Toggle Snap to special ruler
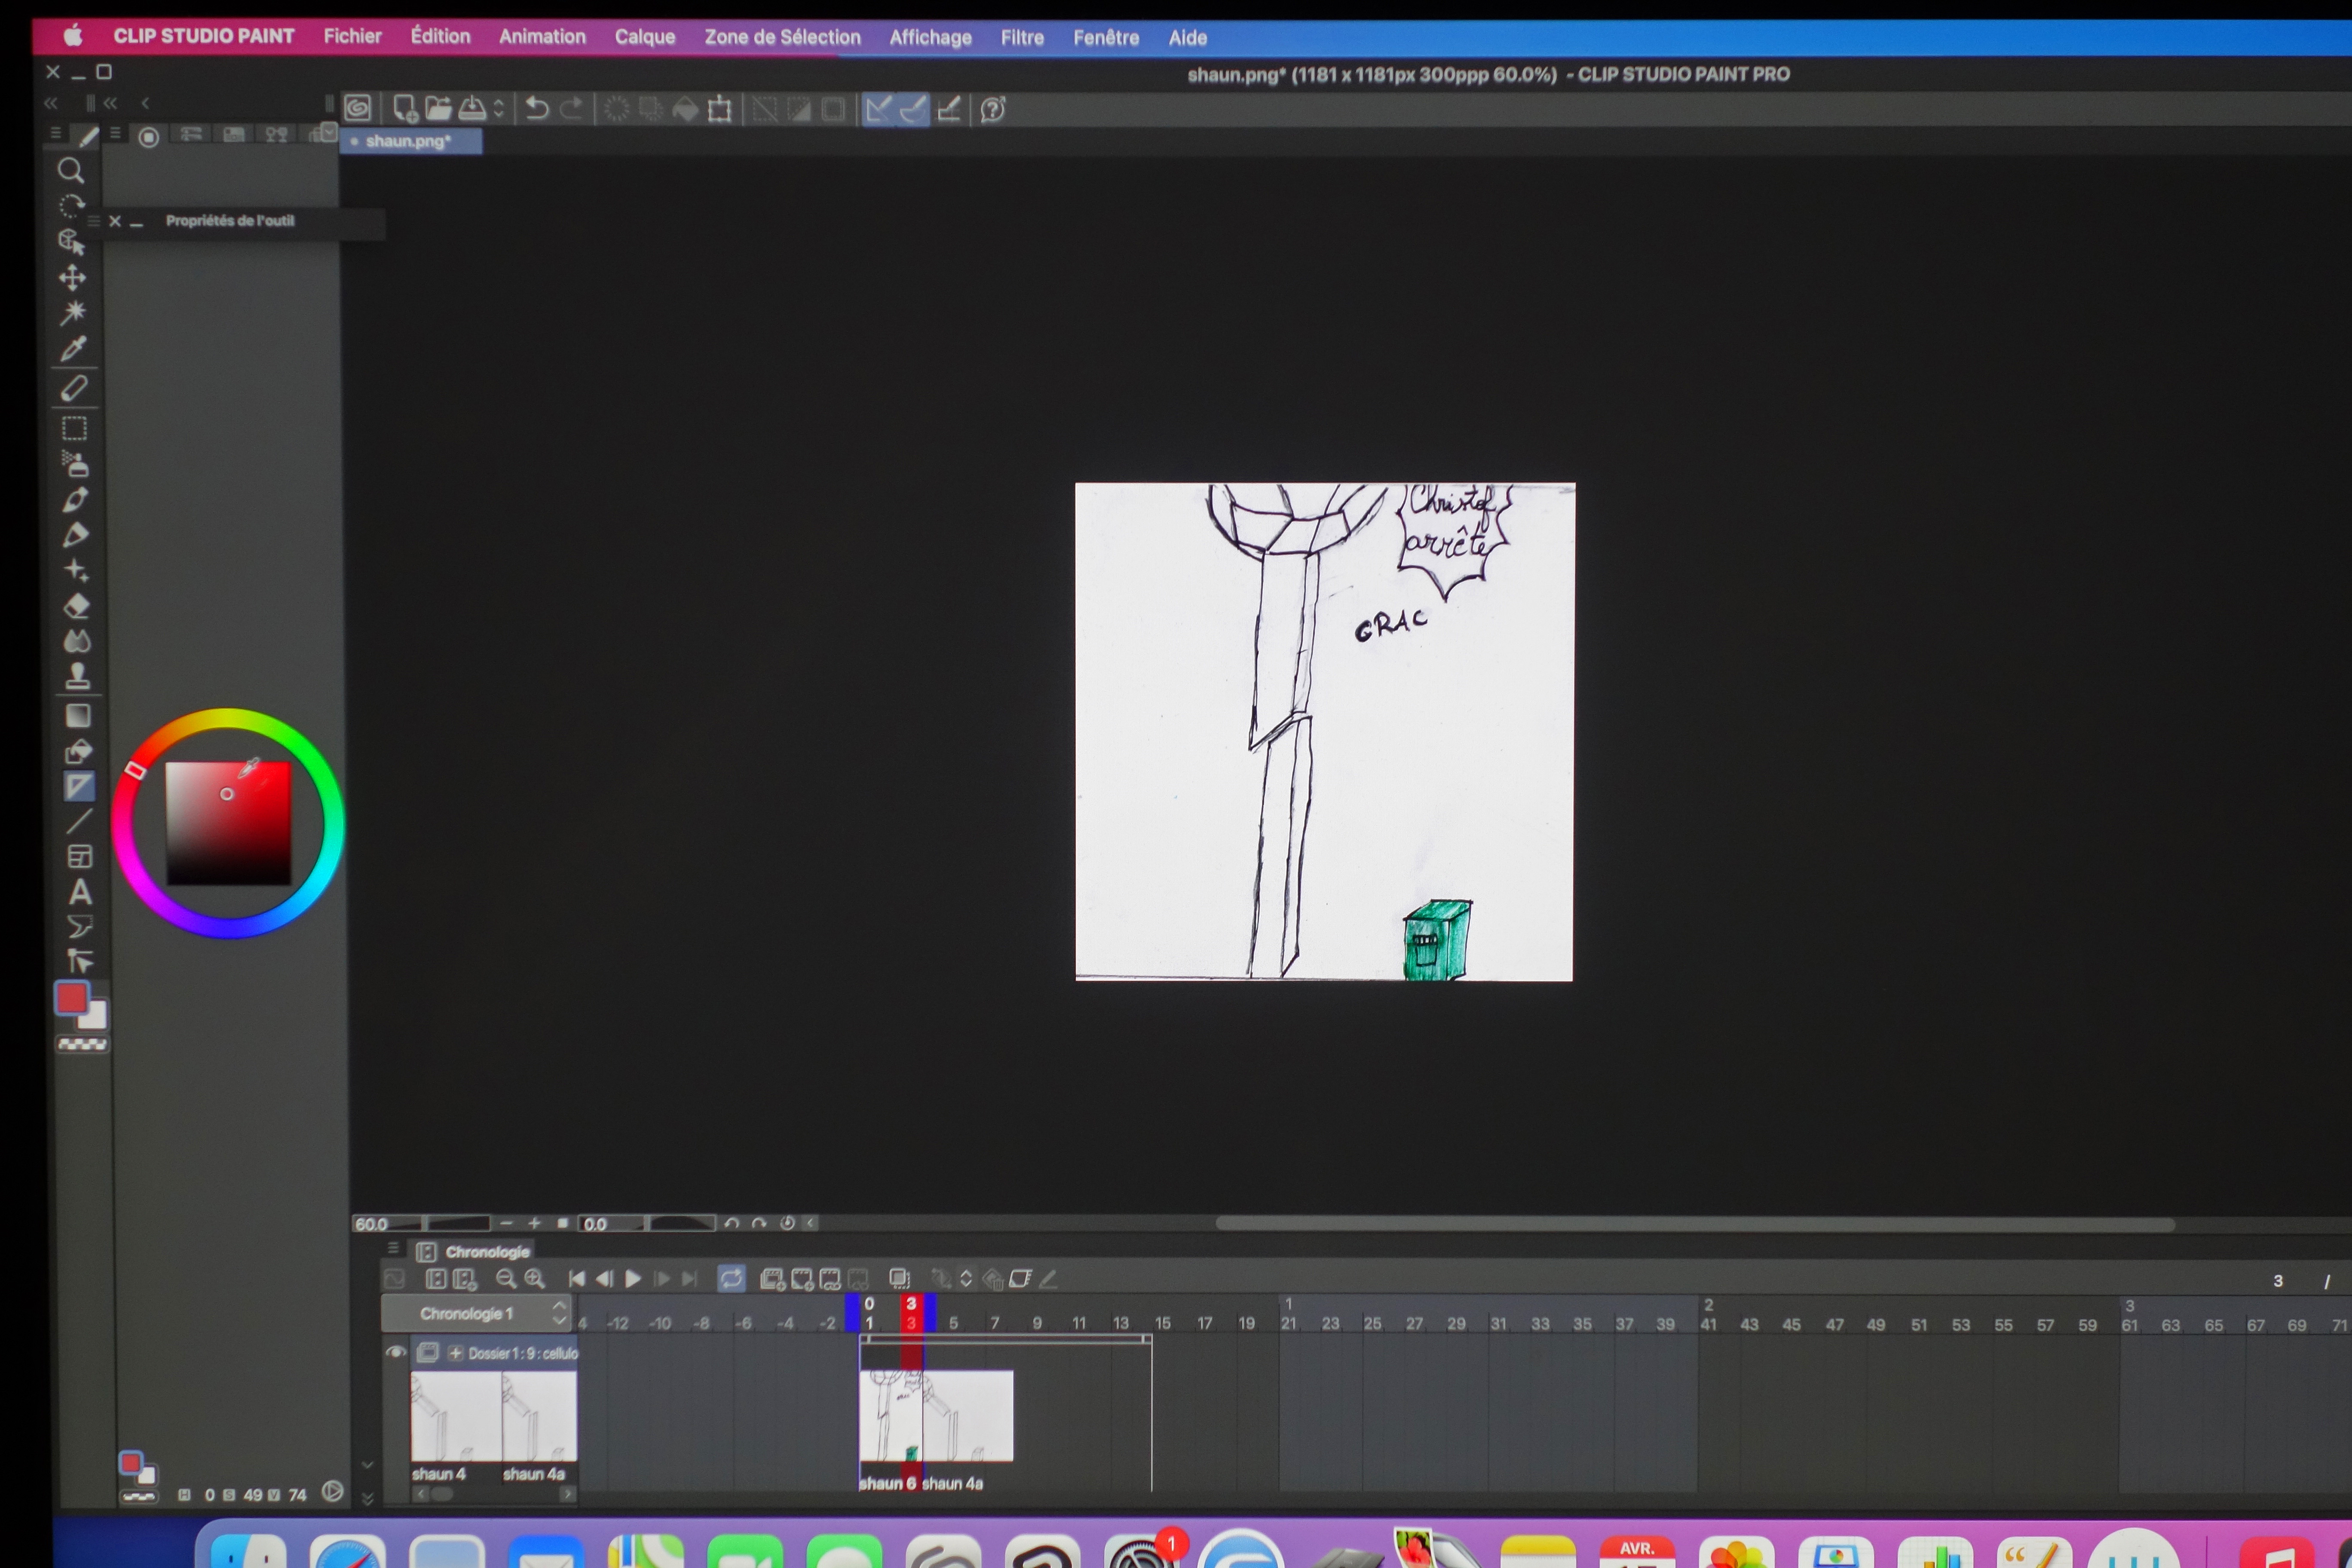Screen dimensions: 2352x1568 pyautogui.click(x=913, y=109)
